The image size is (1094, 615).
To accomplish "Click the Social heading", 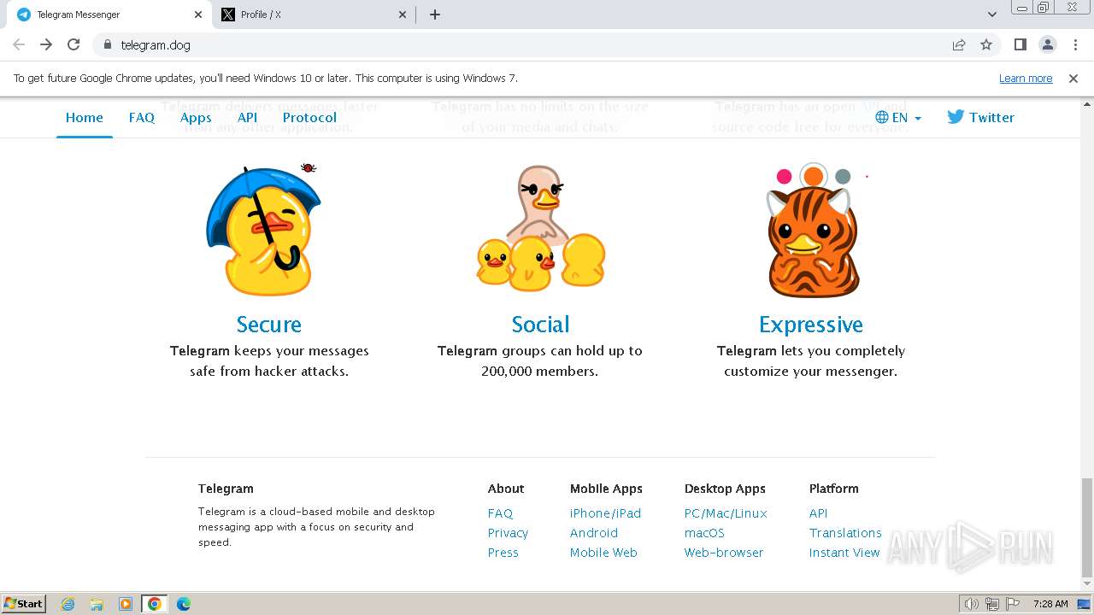I will click(540, 325).
